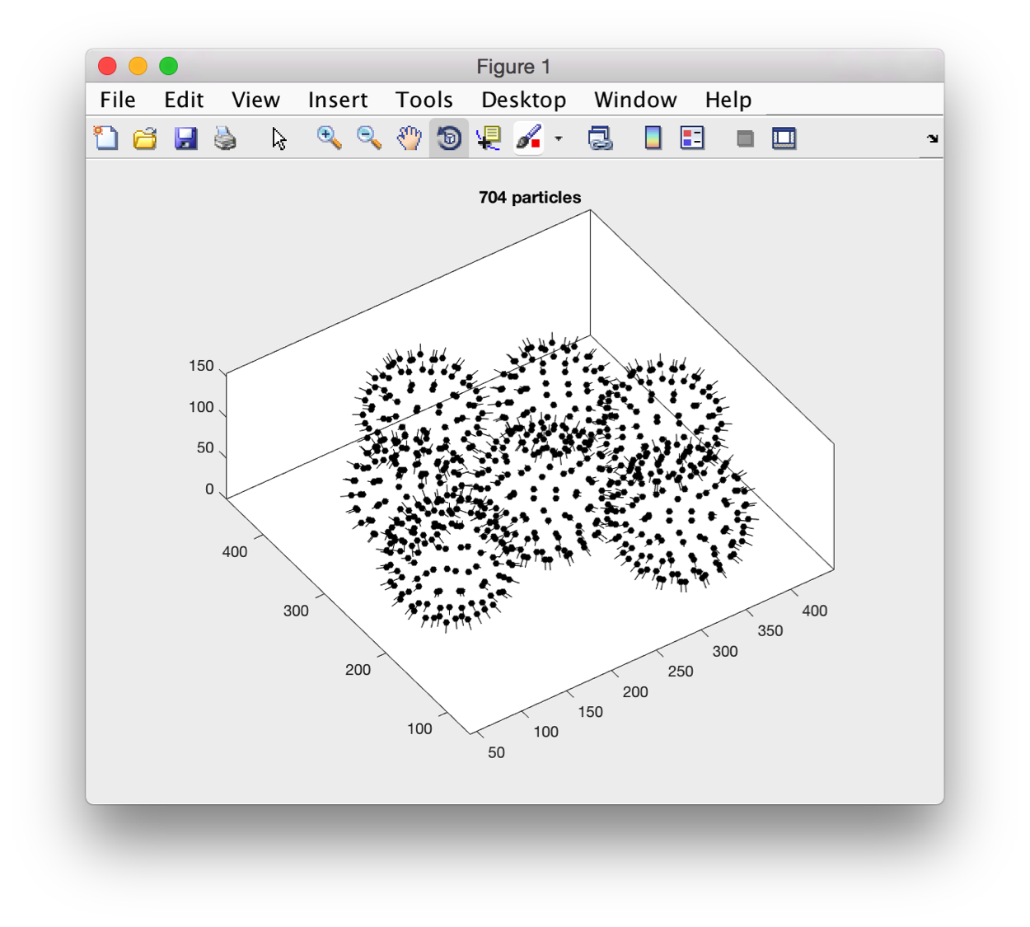Click the Hide Plot Tools icon
The image size is (1030, 927).
pyautogui.click(x=745, y=138)
